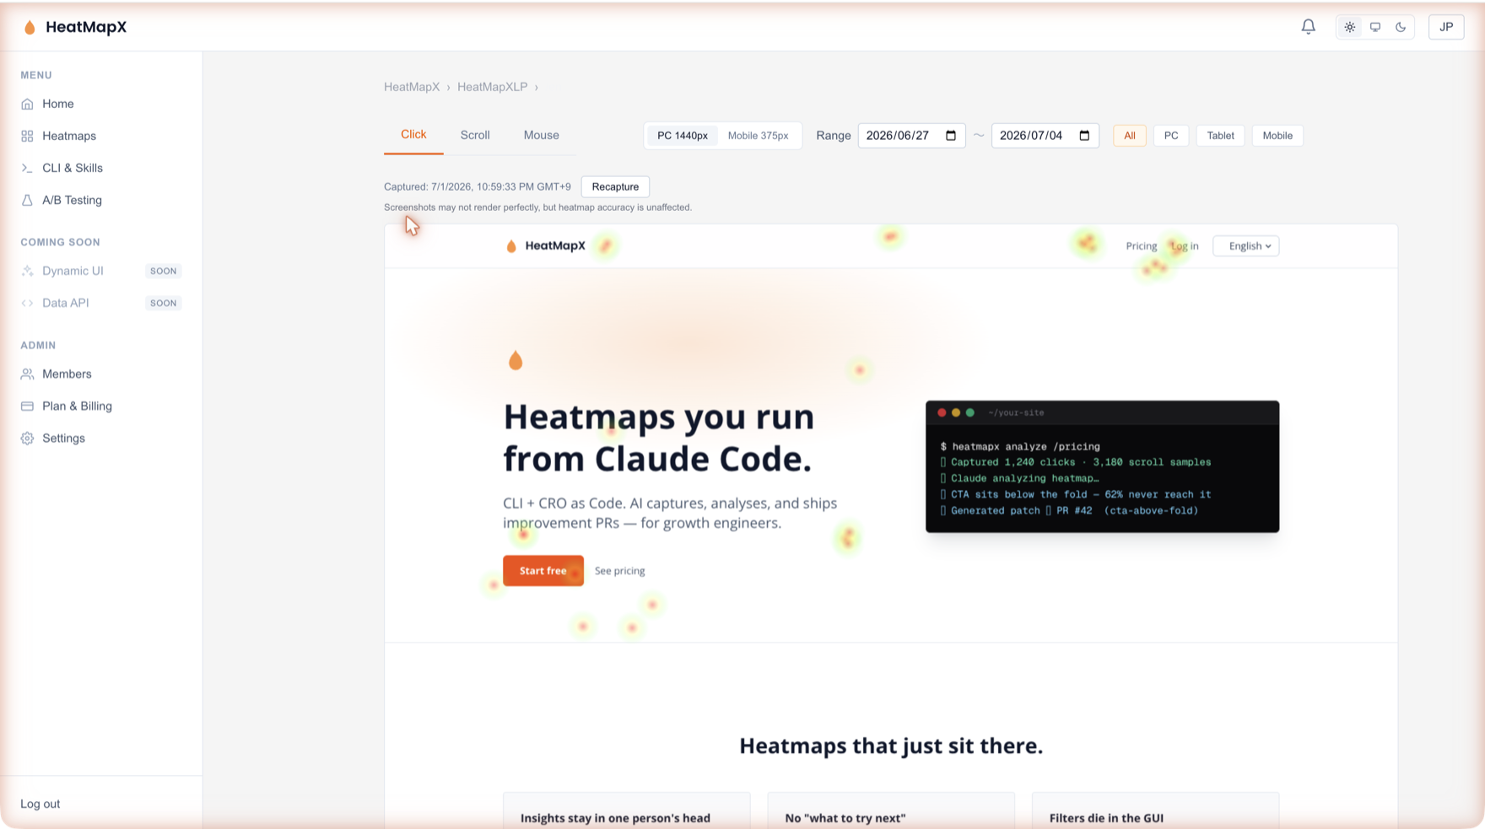The width and height of the screenshot is (1485, 829).
Task: Click the "Filters die in the GUI" card
Action: pos(1155,810)
